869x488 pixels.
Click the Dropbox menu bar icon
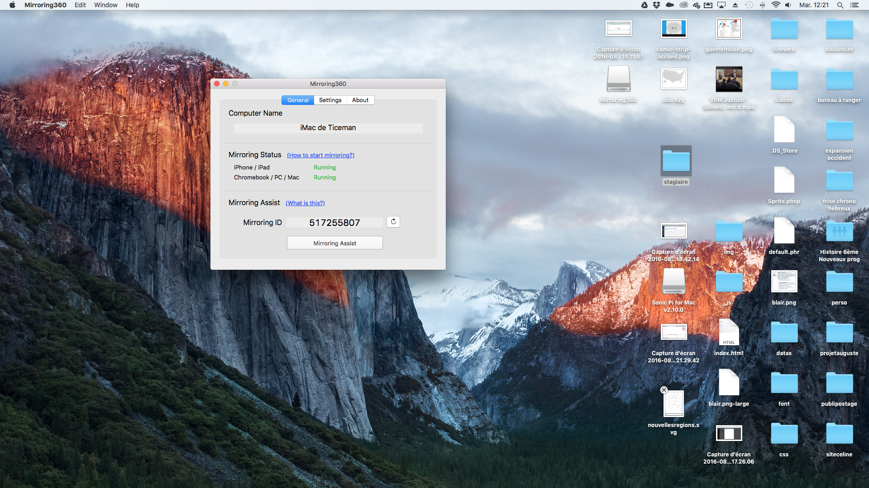pos(657,5)
